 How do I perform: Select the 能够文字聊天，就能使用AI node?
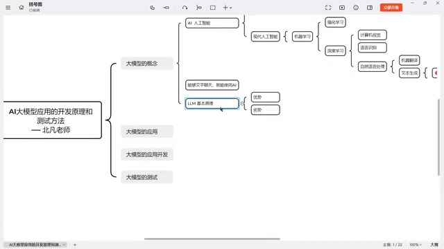click(x=212, y=85)
